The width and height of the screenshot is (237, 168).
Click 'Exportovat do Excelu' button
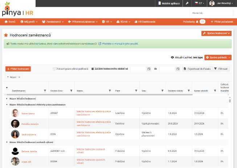[x=197, y=69]
